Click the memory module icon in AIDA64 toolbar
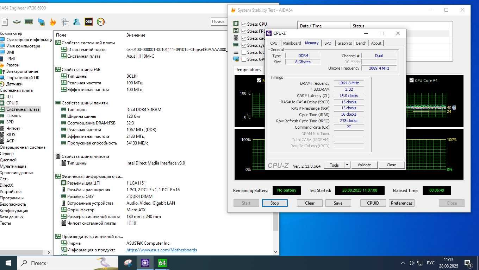 pos(29,22)
